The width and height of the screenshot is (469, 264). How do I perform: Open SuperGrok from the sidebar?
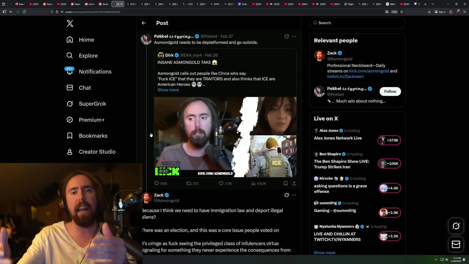(86, 104)
